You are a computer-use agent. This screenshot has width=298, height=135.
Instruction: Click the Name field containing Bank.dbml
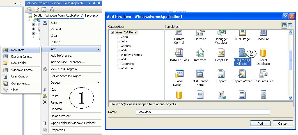[x=203, y=112]
